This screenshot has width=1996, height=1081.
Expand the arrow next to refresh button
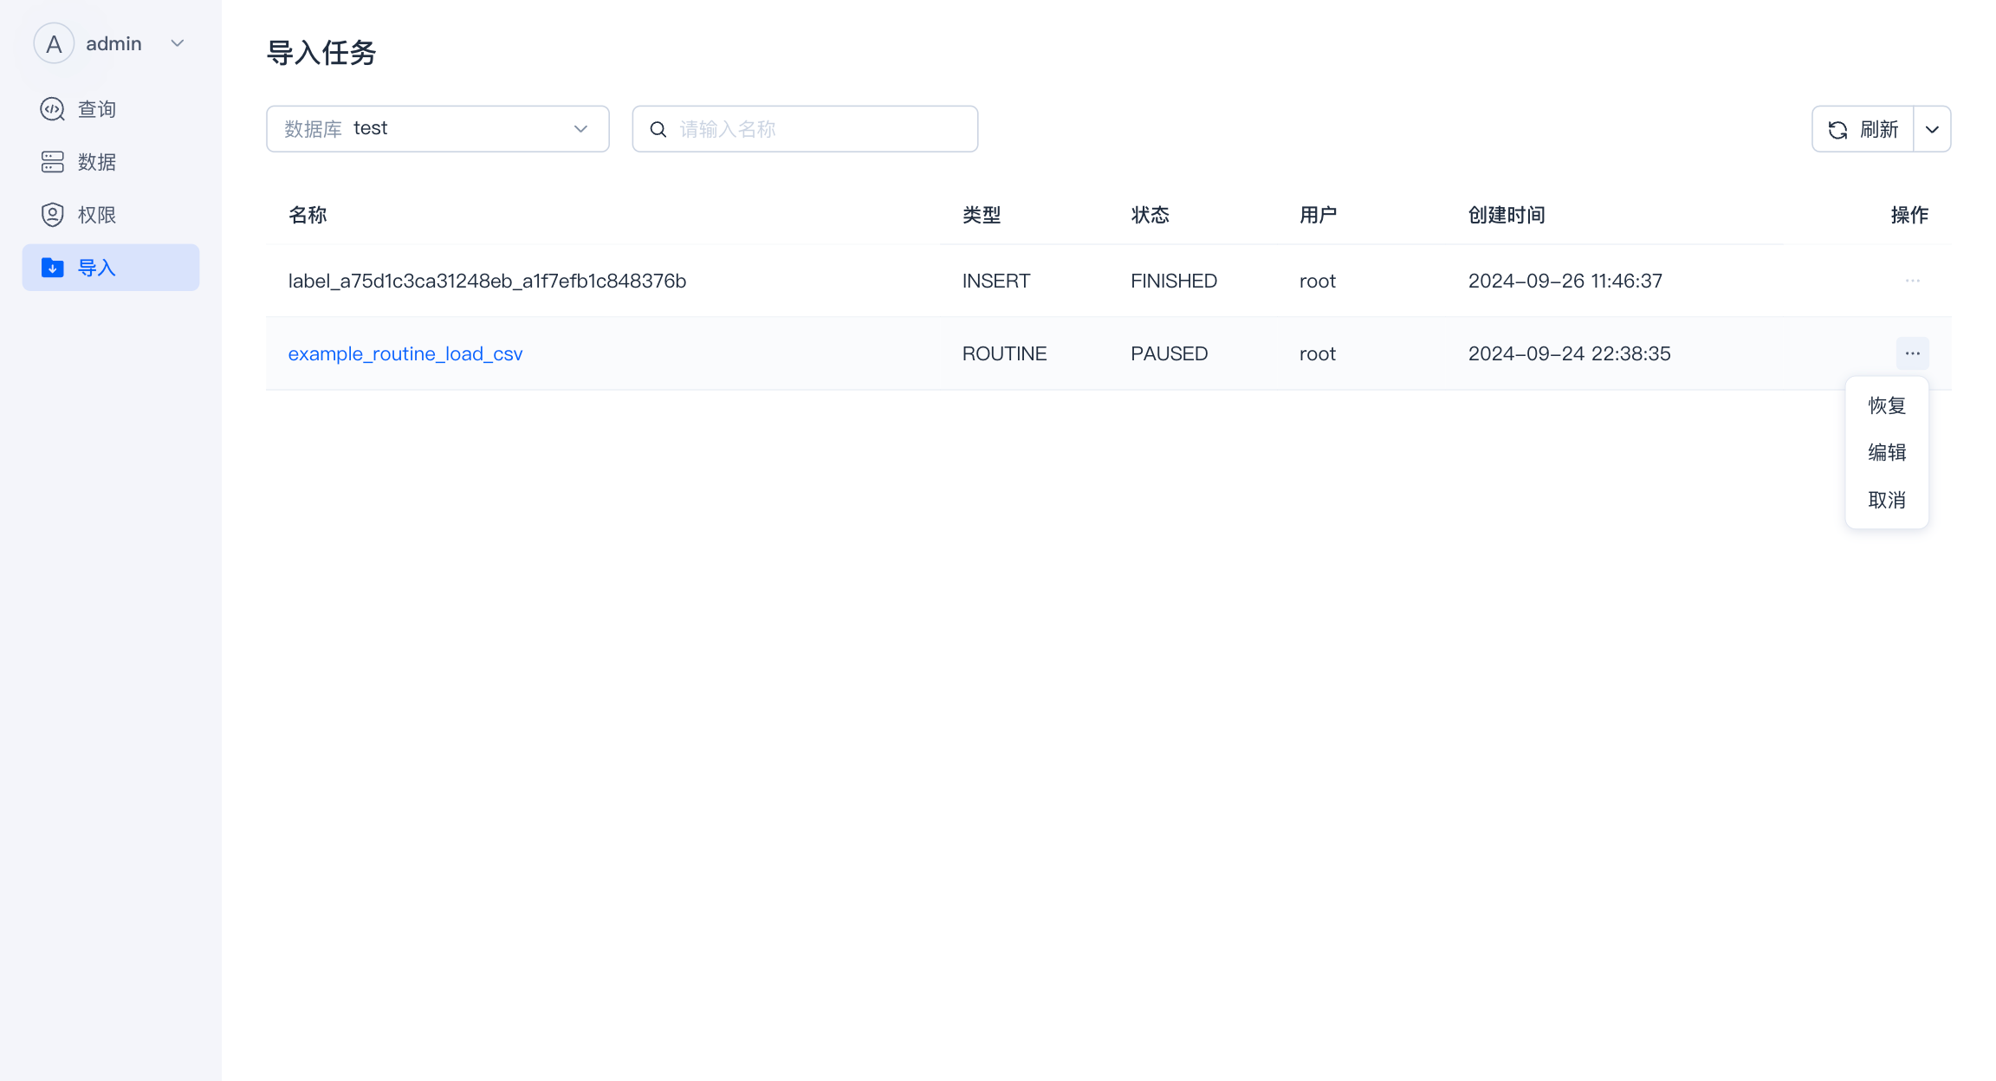[x=1932, y=129]
